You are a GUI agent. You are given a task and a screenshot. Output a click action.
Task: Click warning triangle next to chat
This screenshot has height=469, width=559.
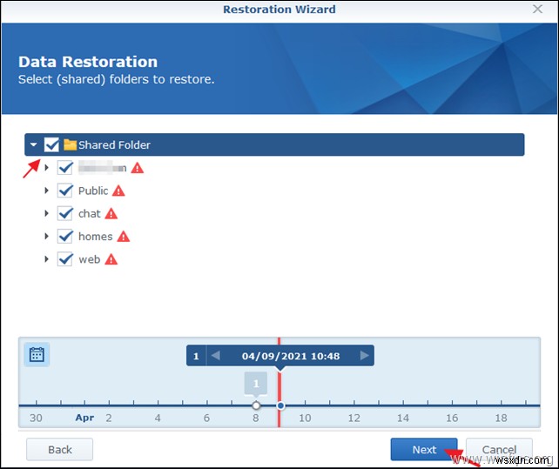(111, 214)
